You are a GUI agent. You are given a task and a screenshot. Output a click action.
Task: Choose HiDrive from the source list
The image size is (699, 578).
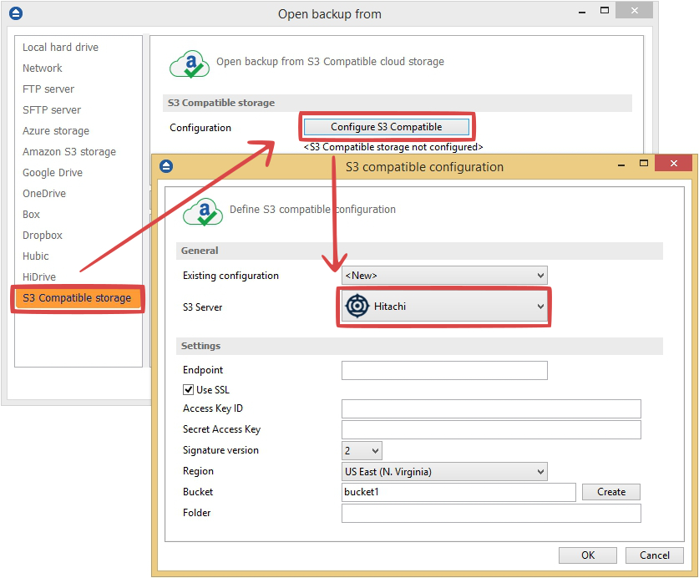[39, 277]
